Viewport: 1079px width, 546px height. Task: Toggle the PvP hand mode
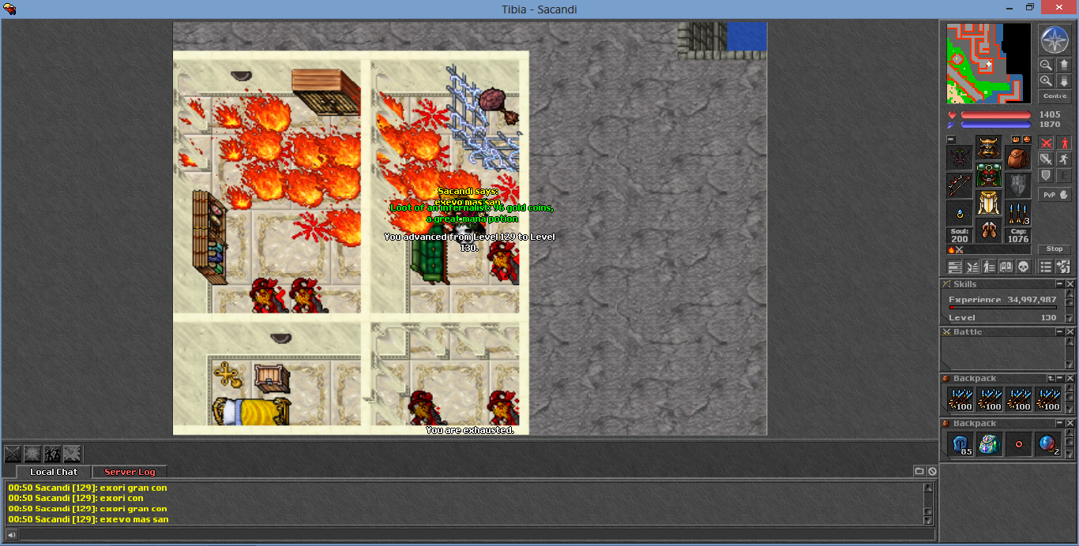[1055, 194]
